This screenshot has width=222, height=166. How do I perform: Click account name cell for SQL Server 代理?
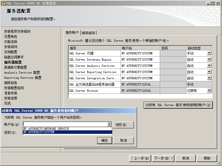point(140,53)
